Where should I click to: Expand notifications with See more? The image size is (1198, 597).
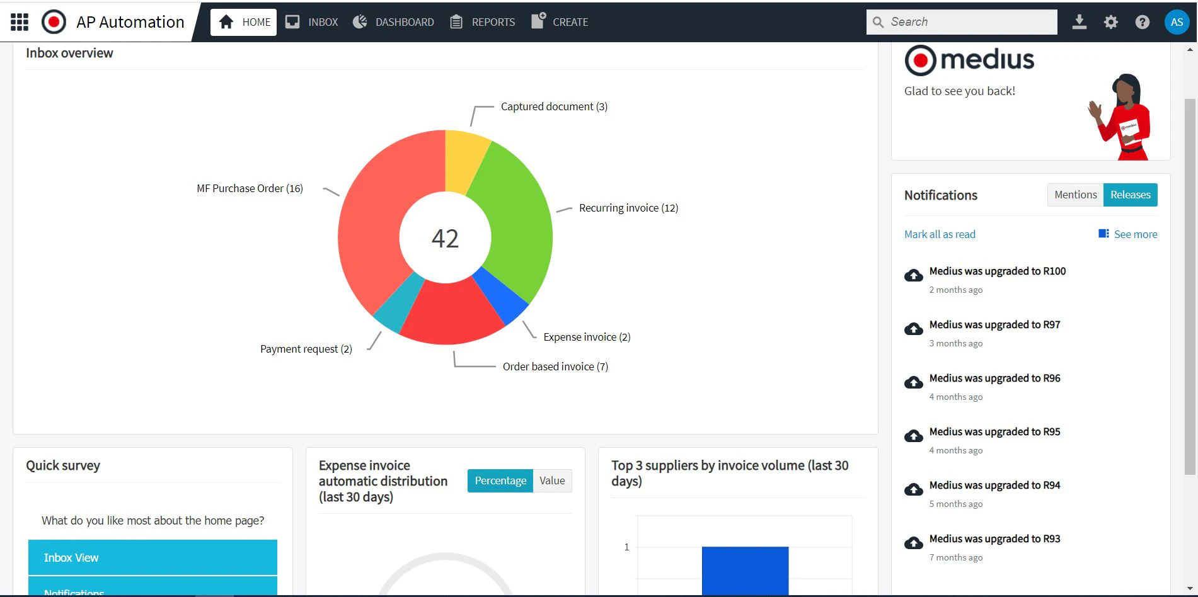pos(1134,234)
